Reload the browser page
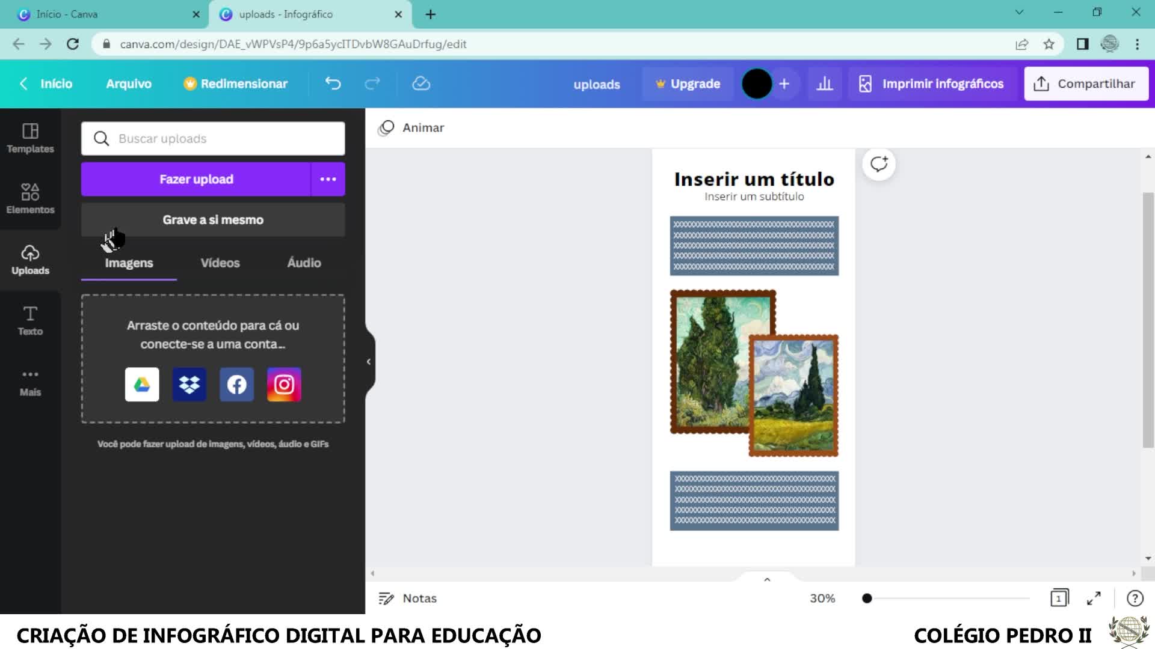Image resolution: width=1155 pixels, height=649 pixels. coord(73,44)
